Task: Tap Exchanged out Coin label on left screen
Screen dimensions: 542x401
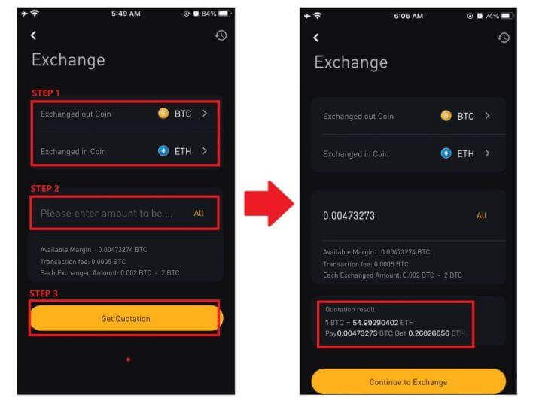Action: coord(76,114)
